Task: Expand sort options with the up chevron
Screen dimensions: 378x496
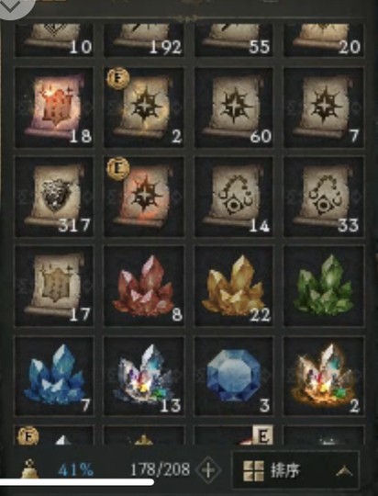Action: (x=344, y=471)
